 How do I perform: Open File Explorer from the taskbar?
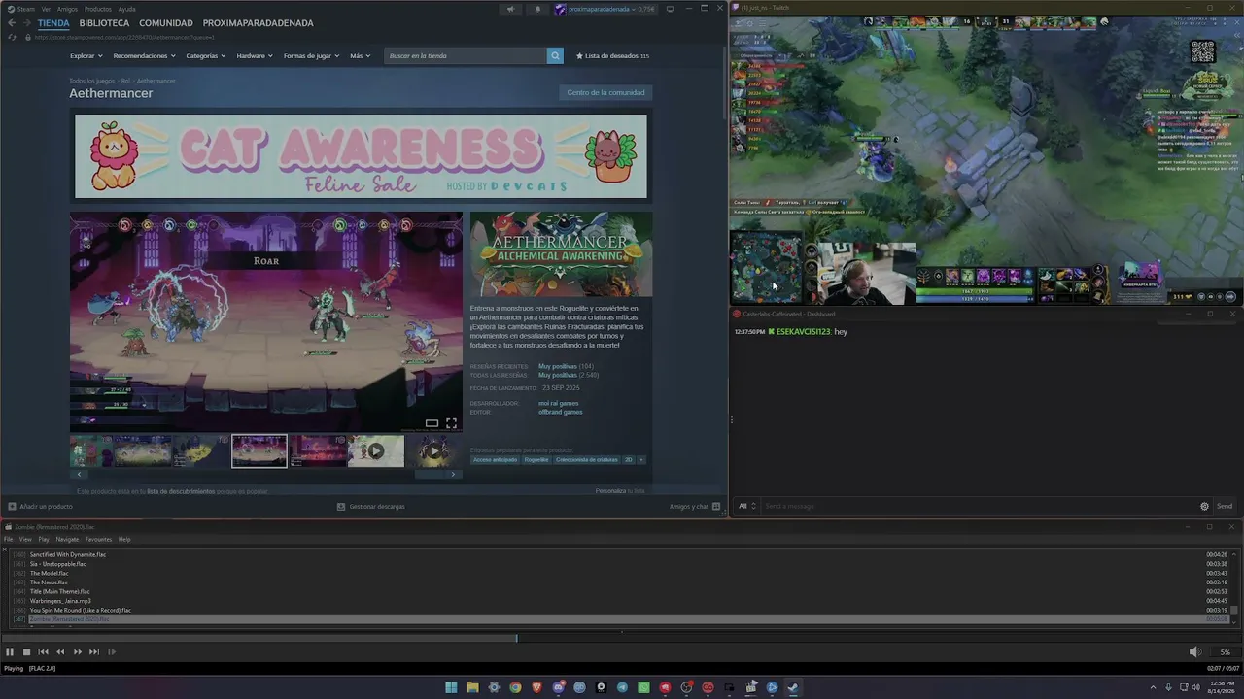[472, 688]
